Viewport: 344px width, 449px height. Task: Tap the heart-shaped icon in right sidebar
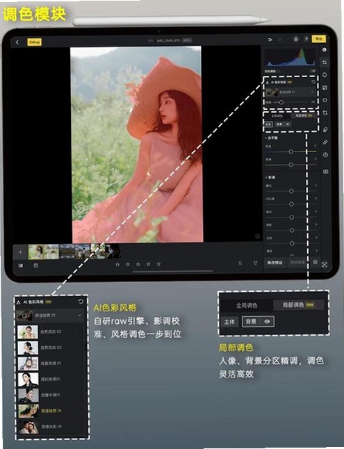[x=325, y=100]
